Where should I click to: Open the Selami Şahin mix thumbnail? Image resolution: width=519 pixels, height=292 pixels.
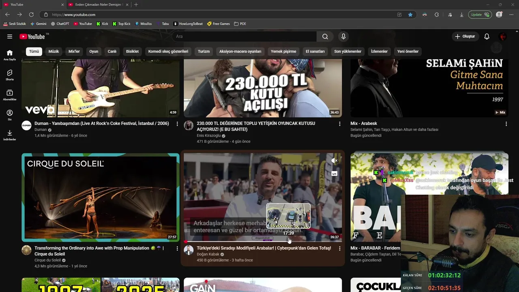(x=429, y=88)
